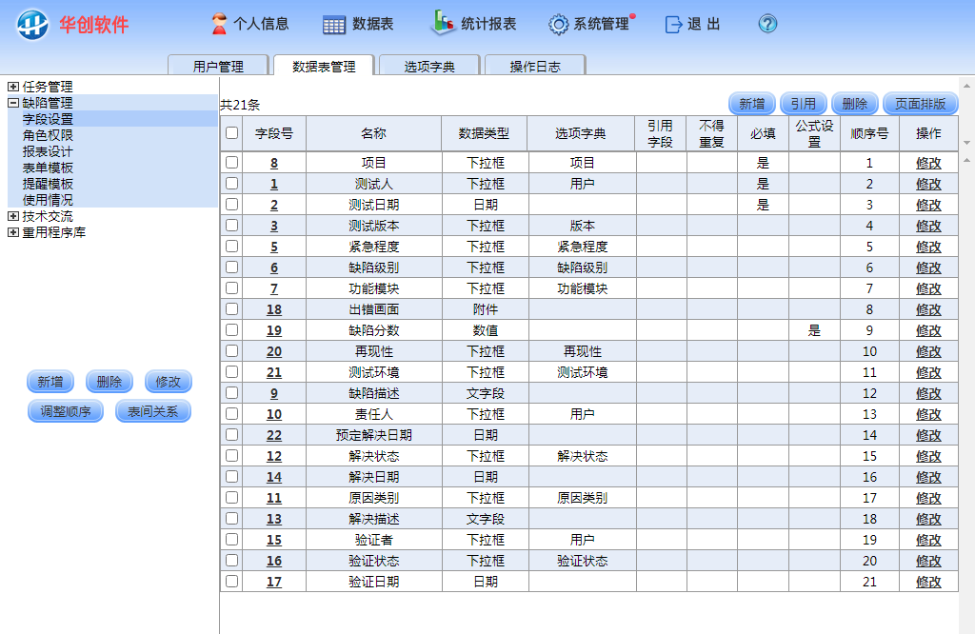This screenshot has height=634, width=975.
Task: Click the 退出 logout icon
Action: point(674,25)
